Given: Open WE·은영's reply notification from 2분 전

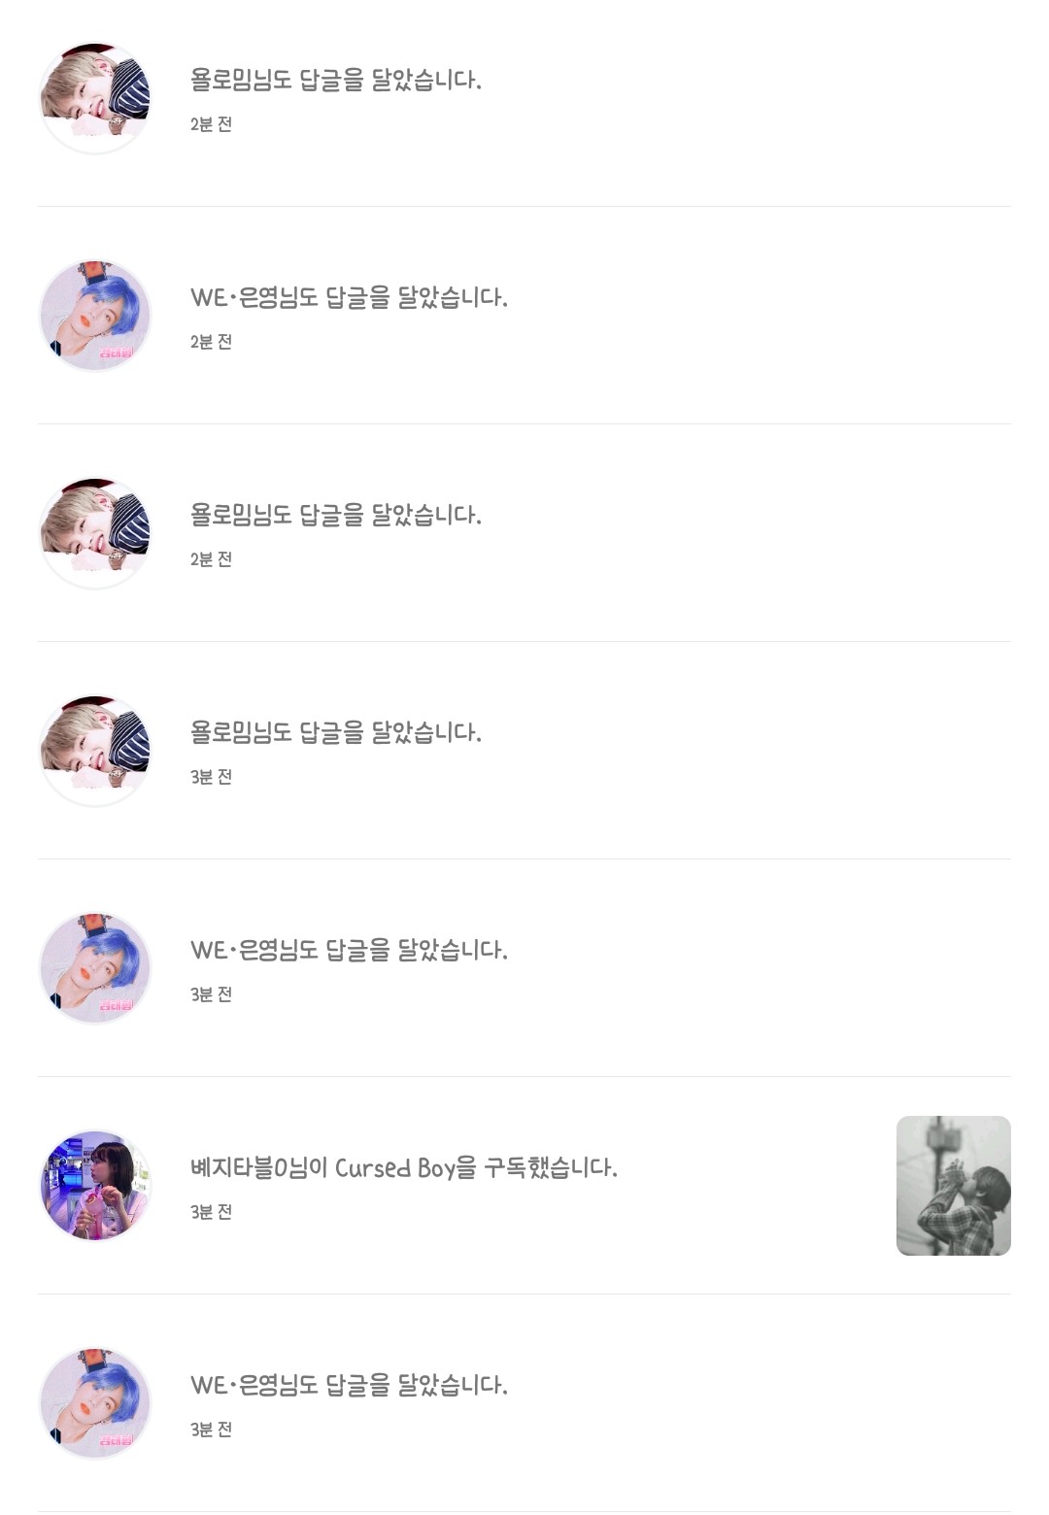Looking at the screenshot, I should 349,297.
